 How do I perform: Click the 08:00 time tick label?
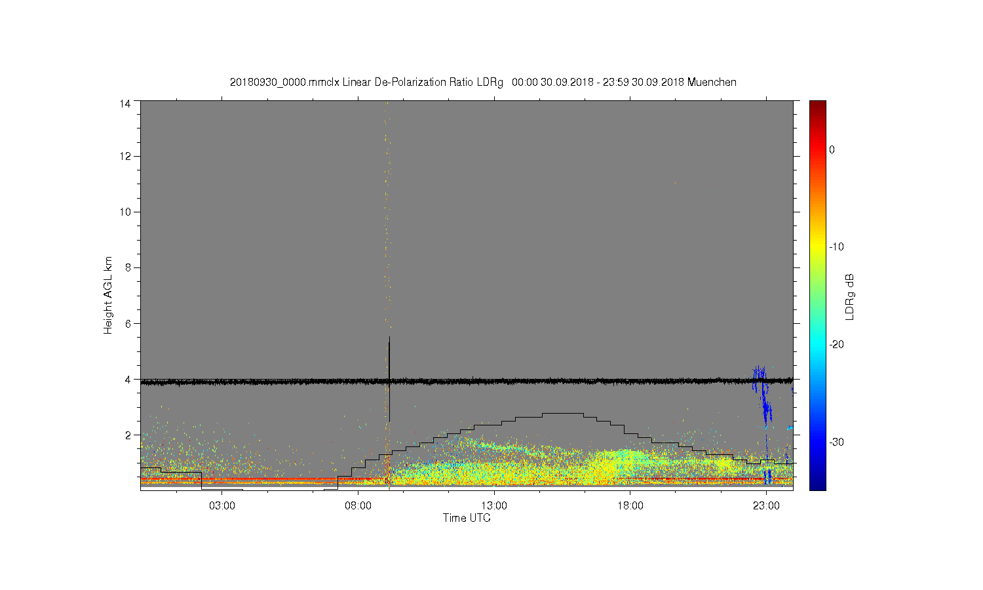click(x=358, y=506)
